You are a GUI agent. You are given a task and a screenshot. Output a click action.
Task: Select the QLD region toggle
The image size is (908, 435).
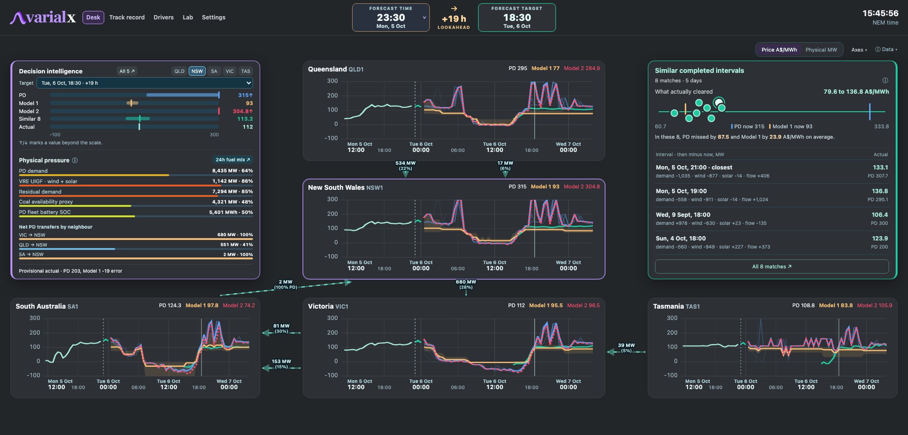[x=179, y=71]
